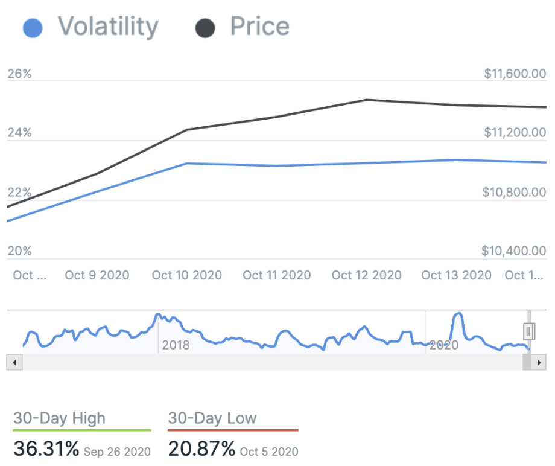Click the navigator range handle grip

click(x=529, y=331)
